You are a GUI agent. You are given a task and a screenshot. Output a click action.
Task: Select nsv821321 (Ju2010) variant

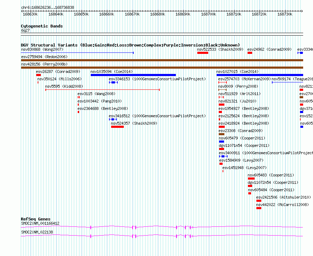pyautogui.click(x=237, y=101)
